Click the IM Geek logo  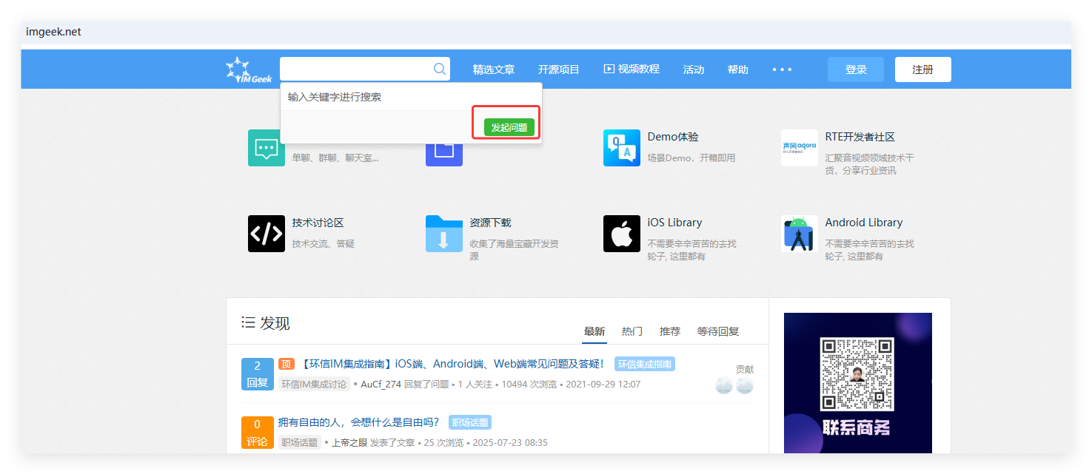pyautogui.click(x=249, y=70)
